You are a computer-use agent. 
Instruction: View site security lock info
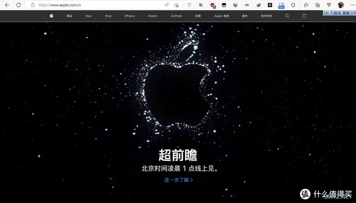(x=33, y=5)
